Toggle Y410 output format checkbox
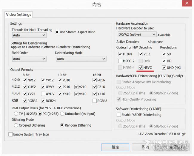The width and height of the screenshot is (194, 156). pos(60,94)
